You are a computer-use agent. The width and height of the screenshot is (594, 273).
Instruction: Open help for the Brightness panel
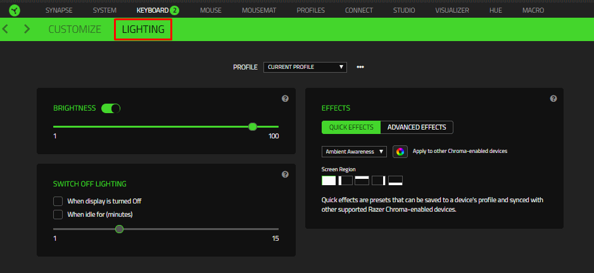tap(285, 99)
